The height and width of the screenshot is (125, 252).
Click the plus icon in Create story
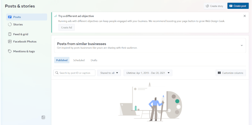tap(207, 6)
